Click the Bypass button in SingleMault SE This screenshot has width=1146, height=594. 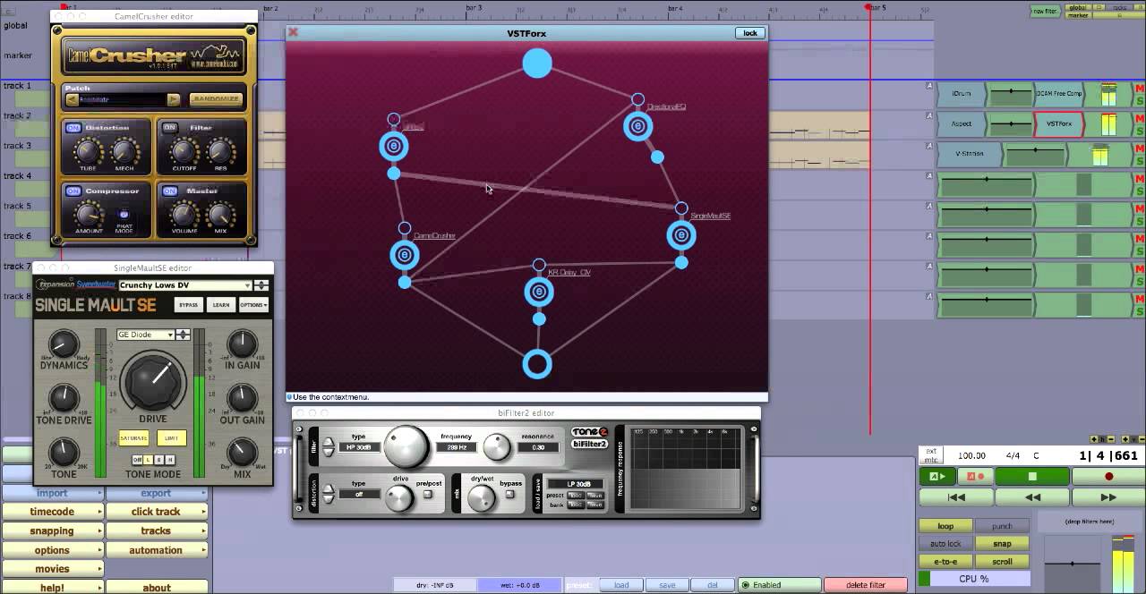pos(189,305)
